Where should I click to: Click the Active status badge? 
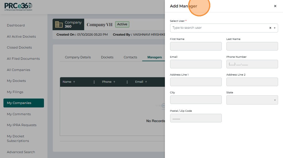[x=122, y=24]
